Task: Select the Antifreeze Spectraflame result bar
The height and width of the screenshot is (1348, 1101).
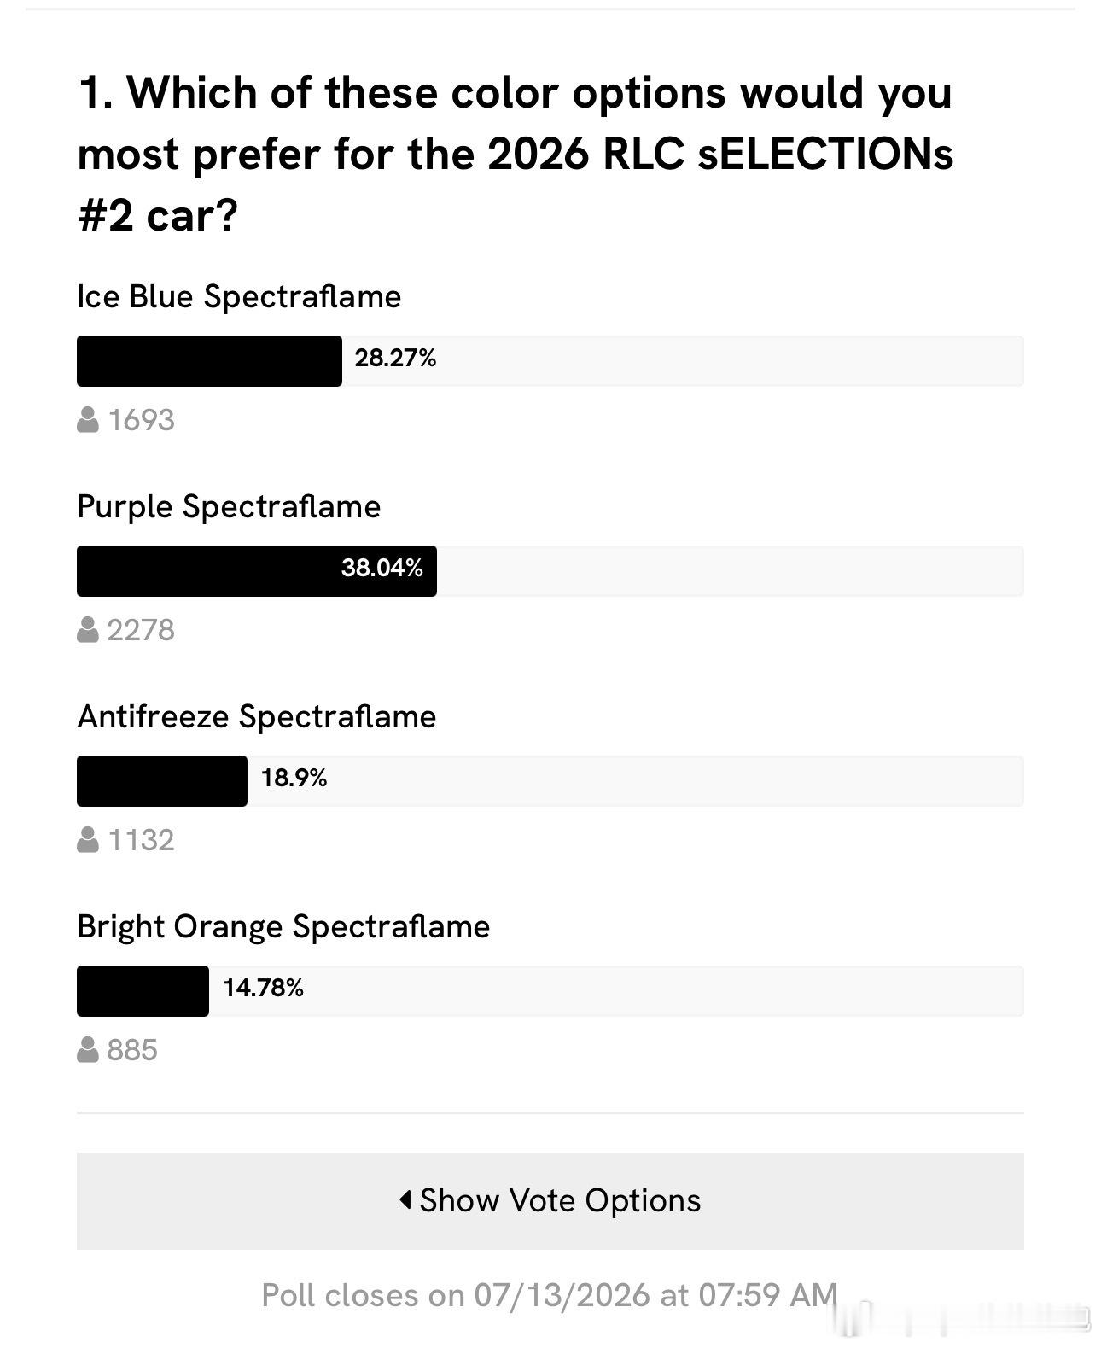Action: [550, 781]
